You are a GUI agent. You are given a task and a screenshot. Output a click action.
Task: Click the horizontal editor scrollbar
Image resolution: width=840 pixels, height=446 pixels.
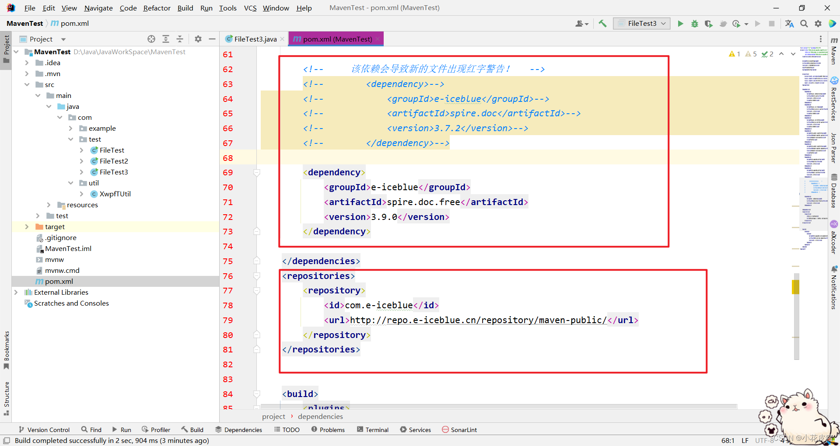[x=499, y=407]
